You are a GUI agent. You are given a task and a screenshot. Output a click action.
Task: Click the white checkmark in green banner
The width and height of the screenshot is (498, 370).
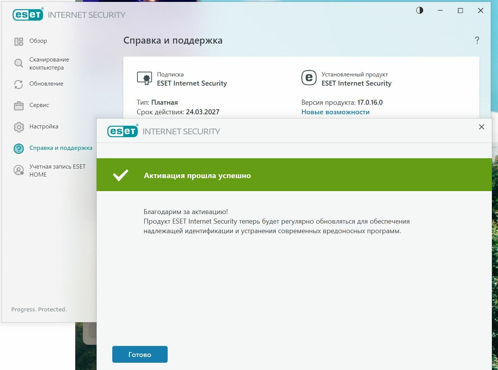click(121, 175)
